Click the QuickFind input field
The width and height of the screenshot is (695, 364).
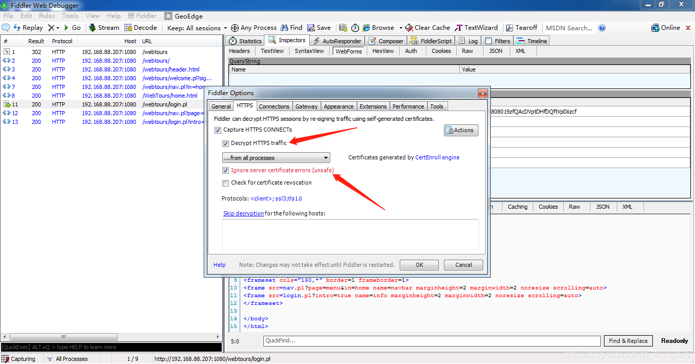point(432,341)
